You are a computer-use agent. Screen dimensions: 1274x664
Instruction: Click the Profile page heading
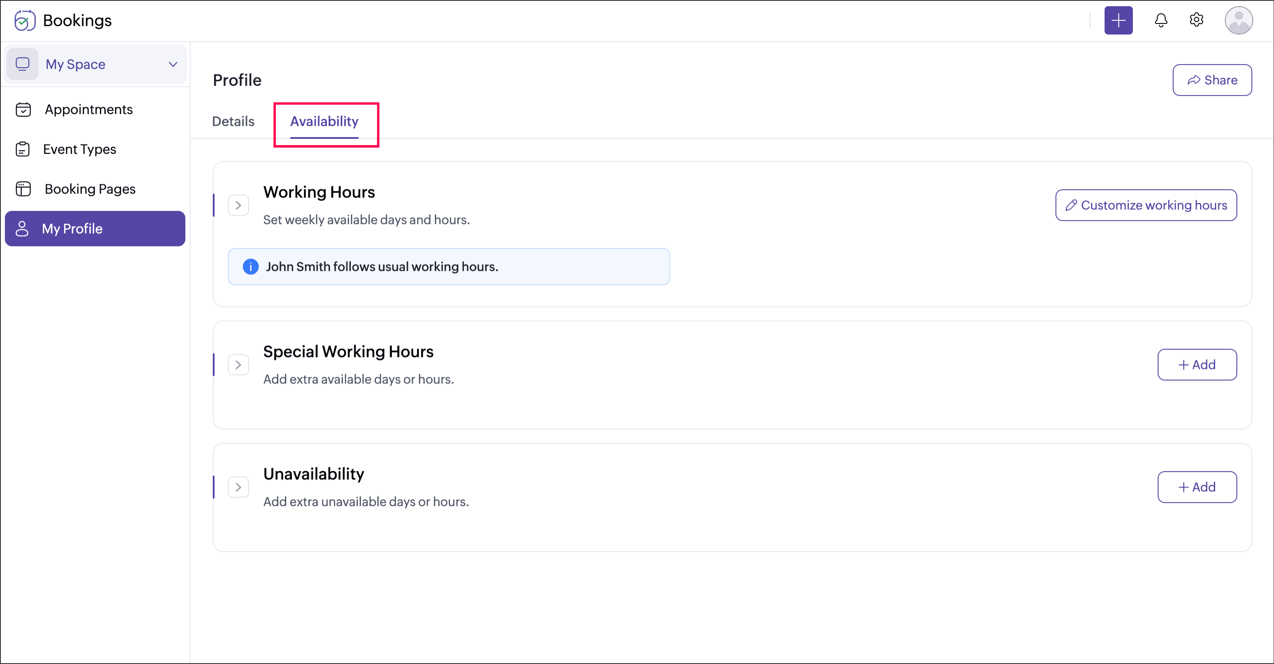pos(237,80)
